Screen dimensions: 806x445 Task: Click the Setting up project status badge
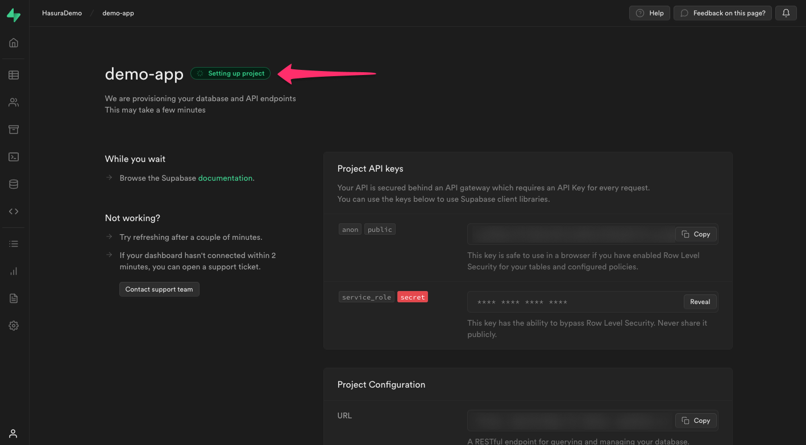[x=230, y=73]
